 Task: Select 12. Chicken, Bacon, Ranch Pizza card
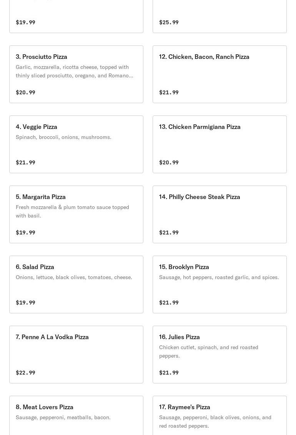pyautogui.click(x=220, y=74)
